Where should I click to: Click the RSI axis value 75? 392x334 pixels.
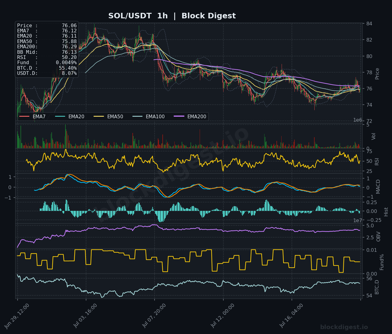pos(369,152)
